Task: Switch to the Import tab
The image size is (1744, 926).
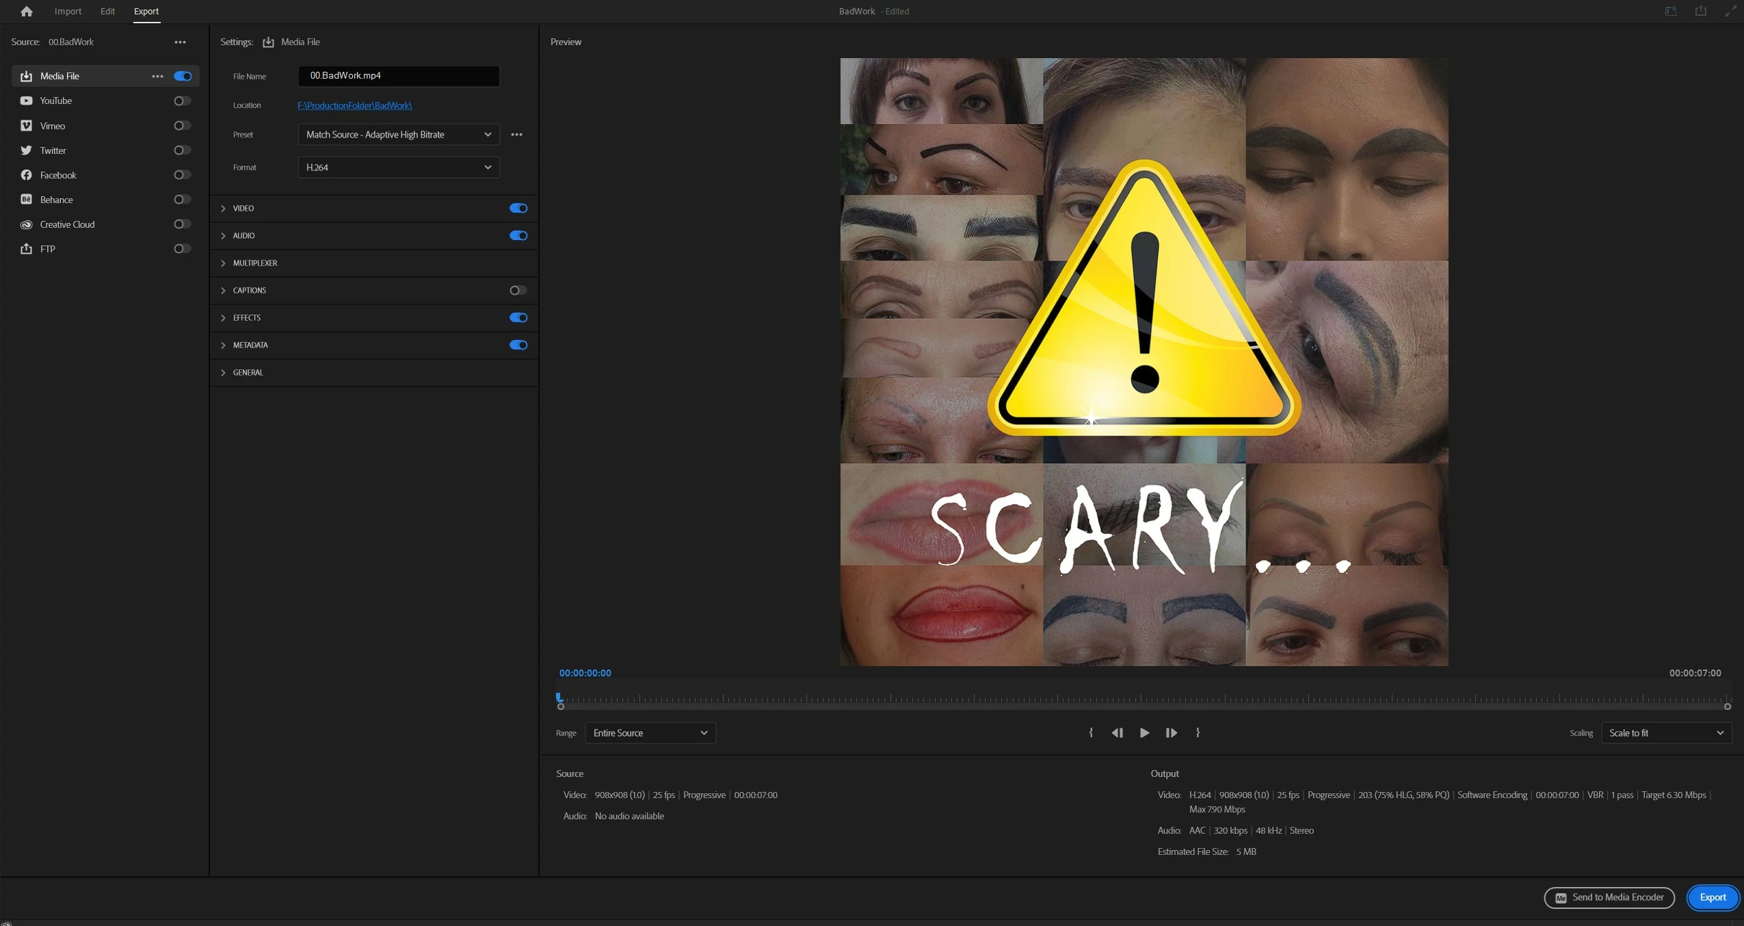Action: 68,11
